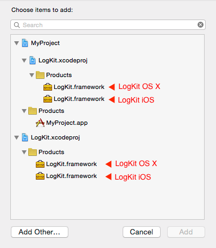
Task: Click the top-level LogKit.xcodeproj file icon
Action: click(x=25, y=137)
